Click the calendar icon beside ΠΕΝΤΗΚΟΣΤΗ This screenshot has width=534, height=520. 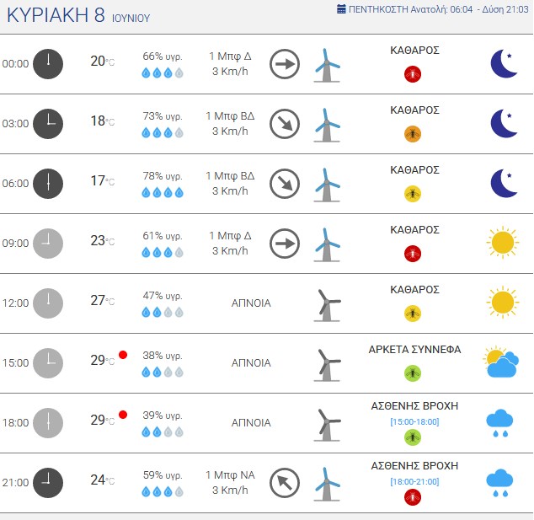pyautogui.click(x=341, y=9)
